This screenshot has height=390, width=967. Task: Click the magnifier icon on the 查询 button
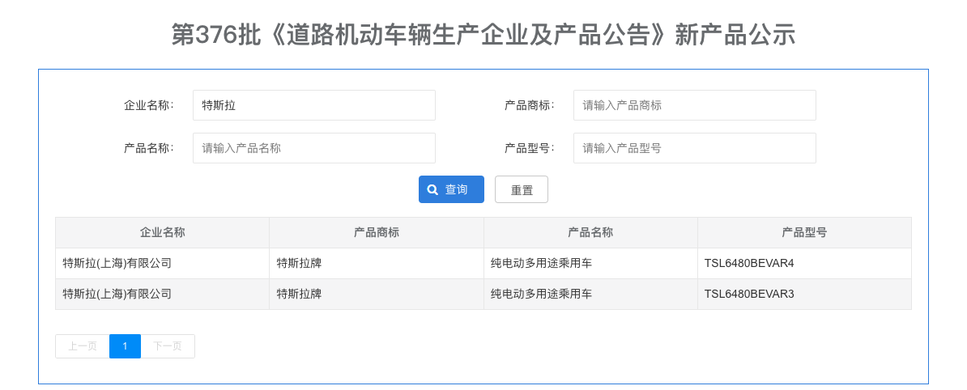(432, 190)
